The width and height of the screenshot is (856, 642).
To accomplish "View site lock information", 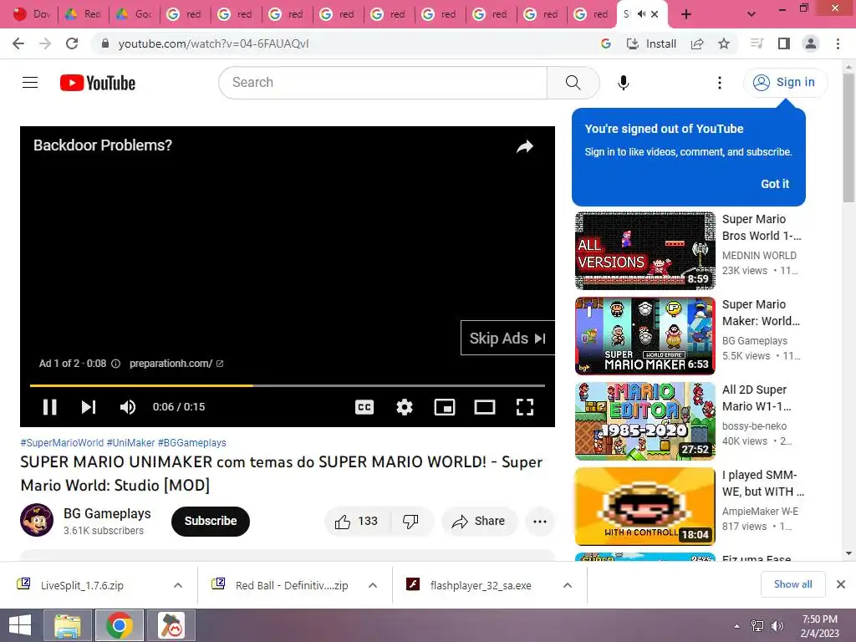I will [105, 43].
